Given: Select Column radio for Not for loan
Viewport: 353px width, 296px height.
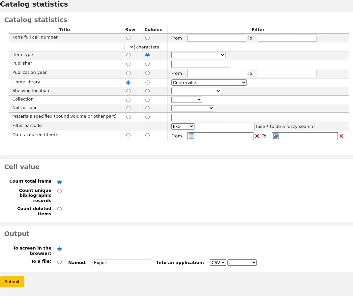Looking at the screenshot, I should (x=147, y=108).
